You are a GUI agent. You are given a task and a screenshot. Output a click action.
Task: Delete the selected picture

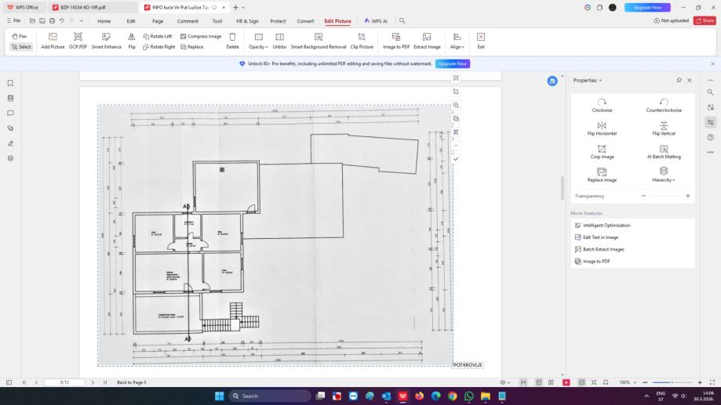232,37
